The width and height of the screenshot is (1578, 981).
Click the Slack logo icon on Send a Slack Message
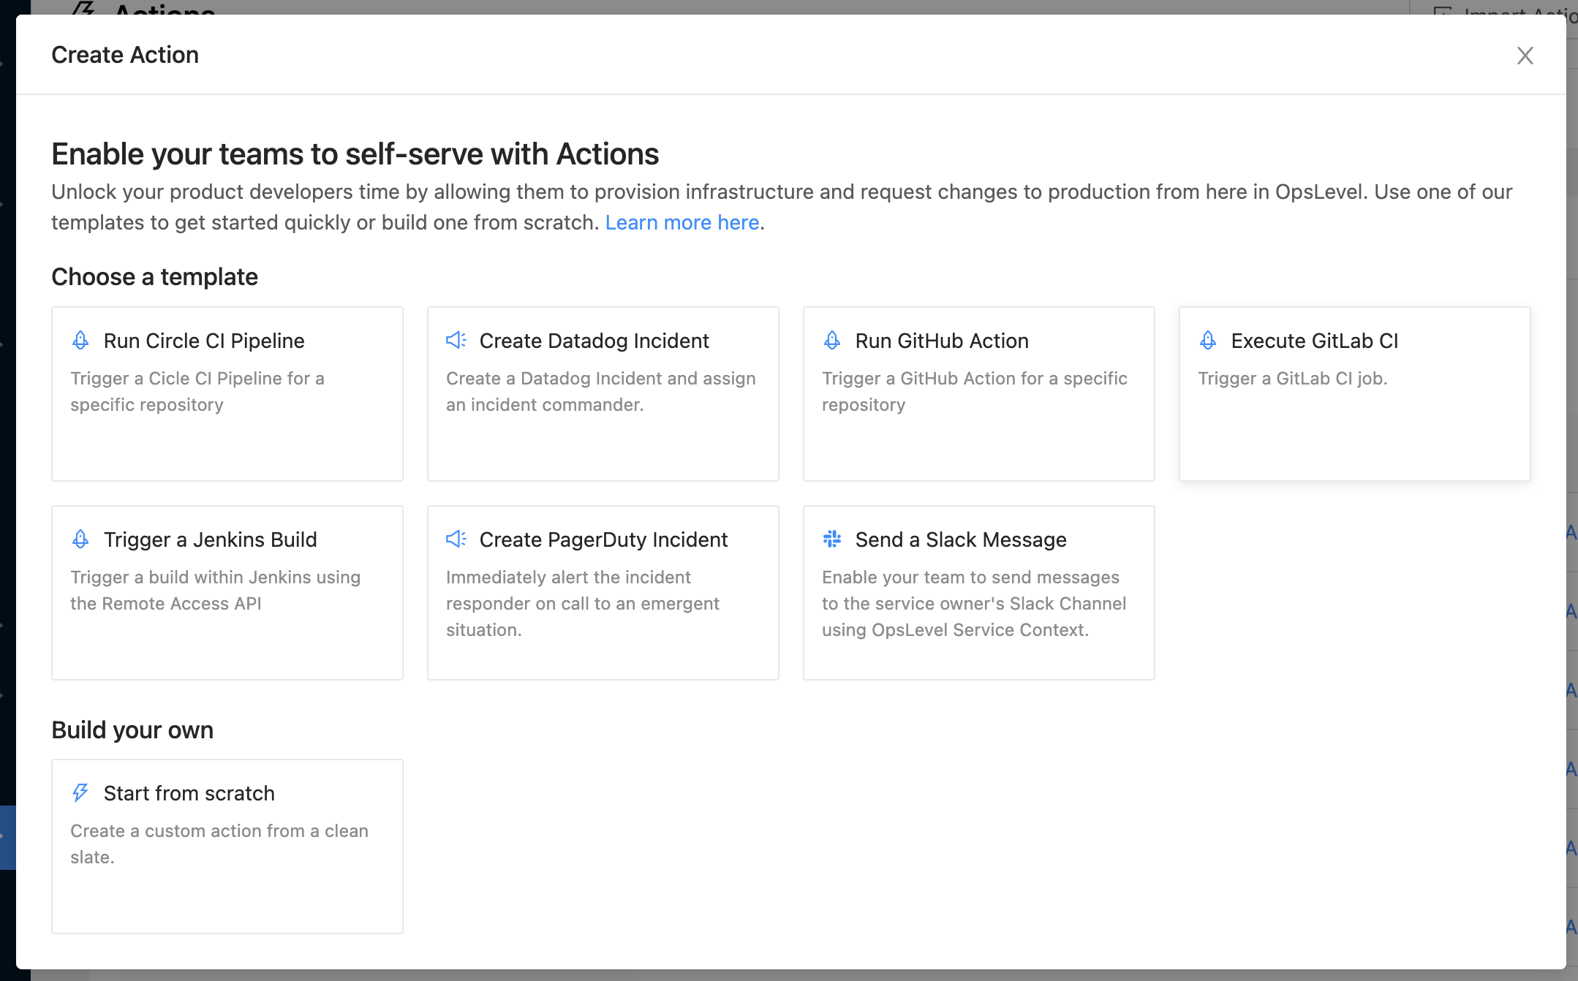(832, 539)
